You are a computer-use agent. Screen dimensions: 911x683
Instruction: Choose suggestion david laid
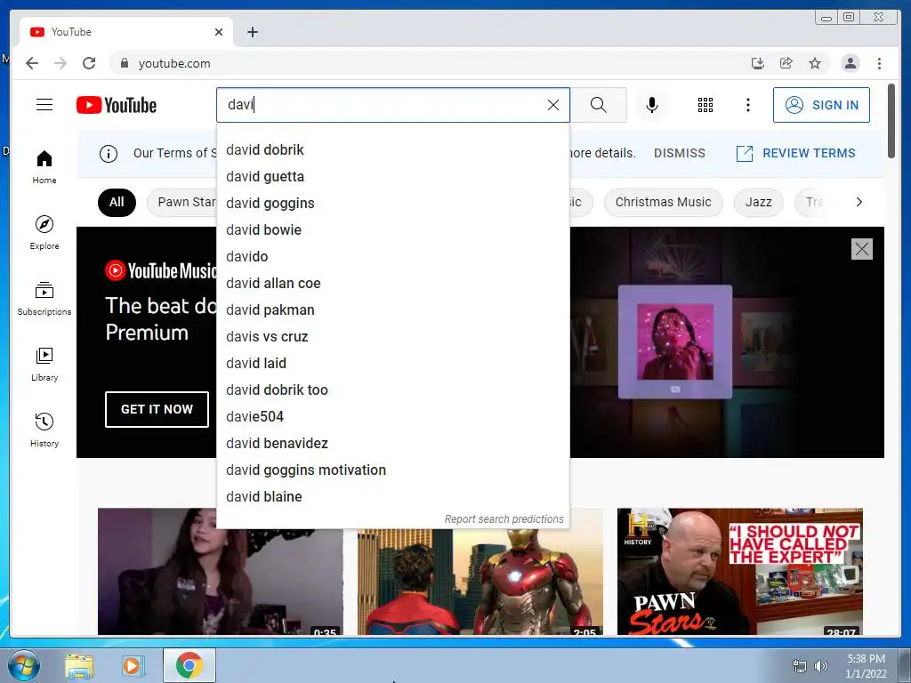coord(392,364)
